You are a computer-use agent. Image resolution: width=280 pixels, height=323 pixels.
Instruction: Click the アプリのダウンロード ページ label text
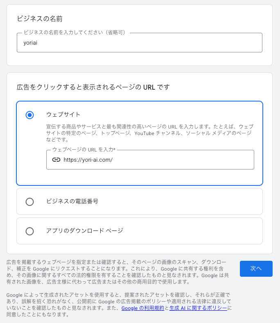(x=84, y=231)
